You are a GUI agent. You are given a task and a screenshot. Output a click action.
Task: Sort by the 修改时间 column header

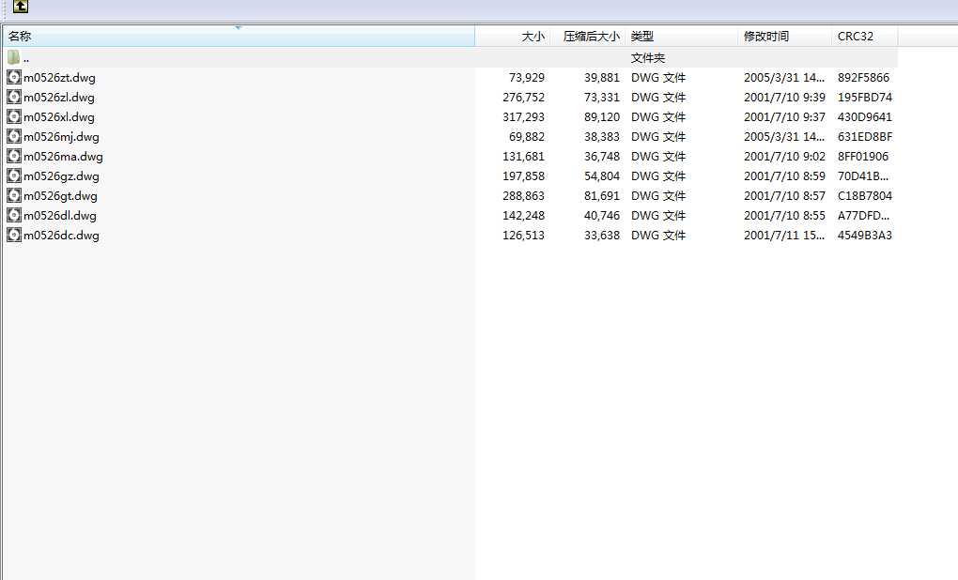click(785, 37)
